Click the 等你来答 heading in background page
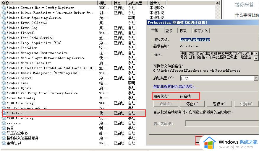 (x=244, y=5)
